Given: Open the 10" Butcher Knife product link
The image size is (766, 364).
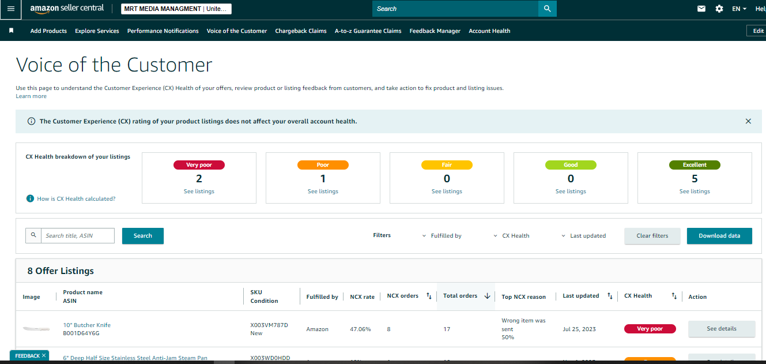Looking at the screenshot, I should pos(87,325).
